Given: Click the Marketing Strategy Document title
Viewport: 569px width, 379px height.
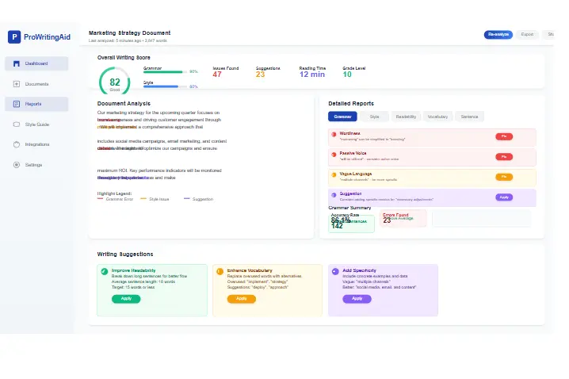Looking at the screenshot, I should (x=129, y=33).
